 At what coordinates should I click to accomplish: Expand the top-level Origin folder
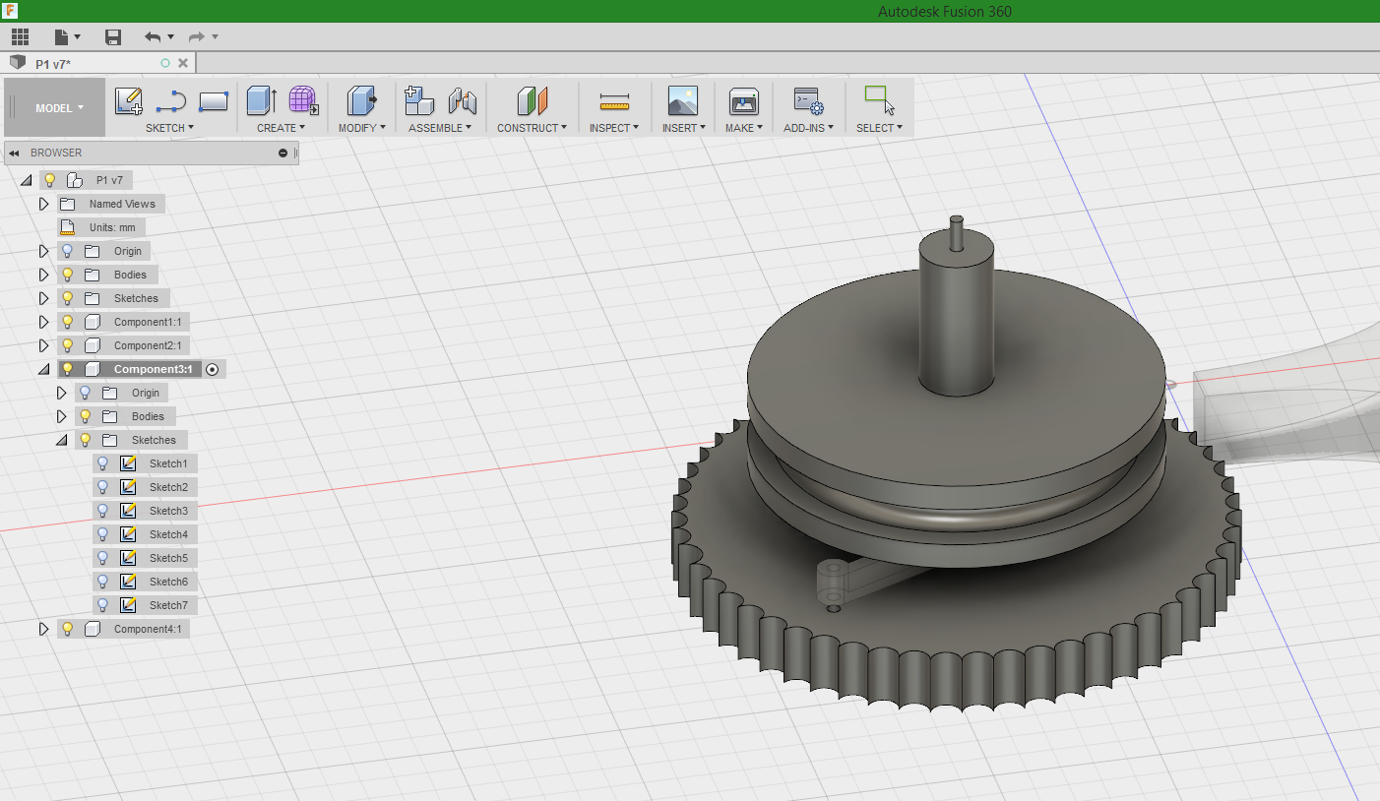[43, 251]
